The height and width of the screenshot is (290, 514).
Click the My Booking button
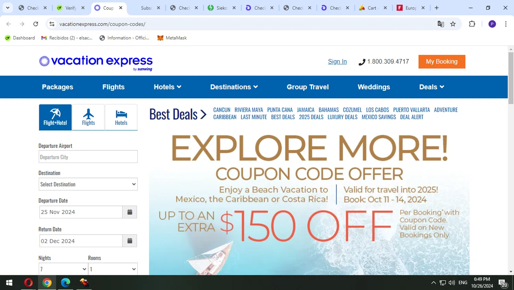(442, 62)
